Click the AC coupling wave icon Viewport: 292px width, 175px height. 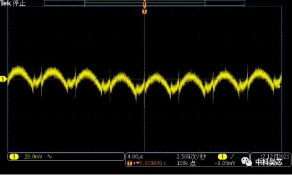pyautogui.click(x=50, y=157)
